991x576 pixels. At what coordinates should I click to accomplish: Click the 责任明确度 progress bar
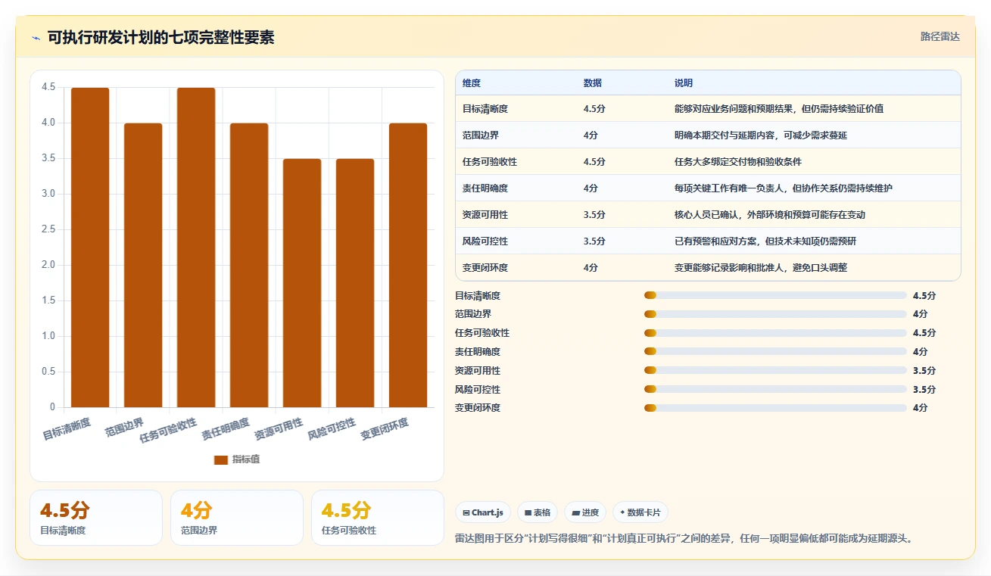pyautogui.click(x=775, y=351)
